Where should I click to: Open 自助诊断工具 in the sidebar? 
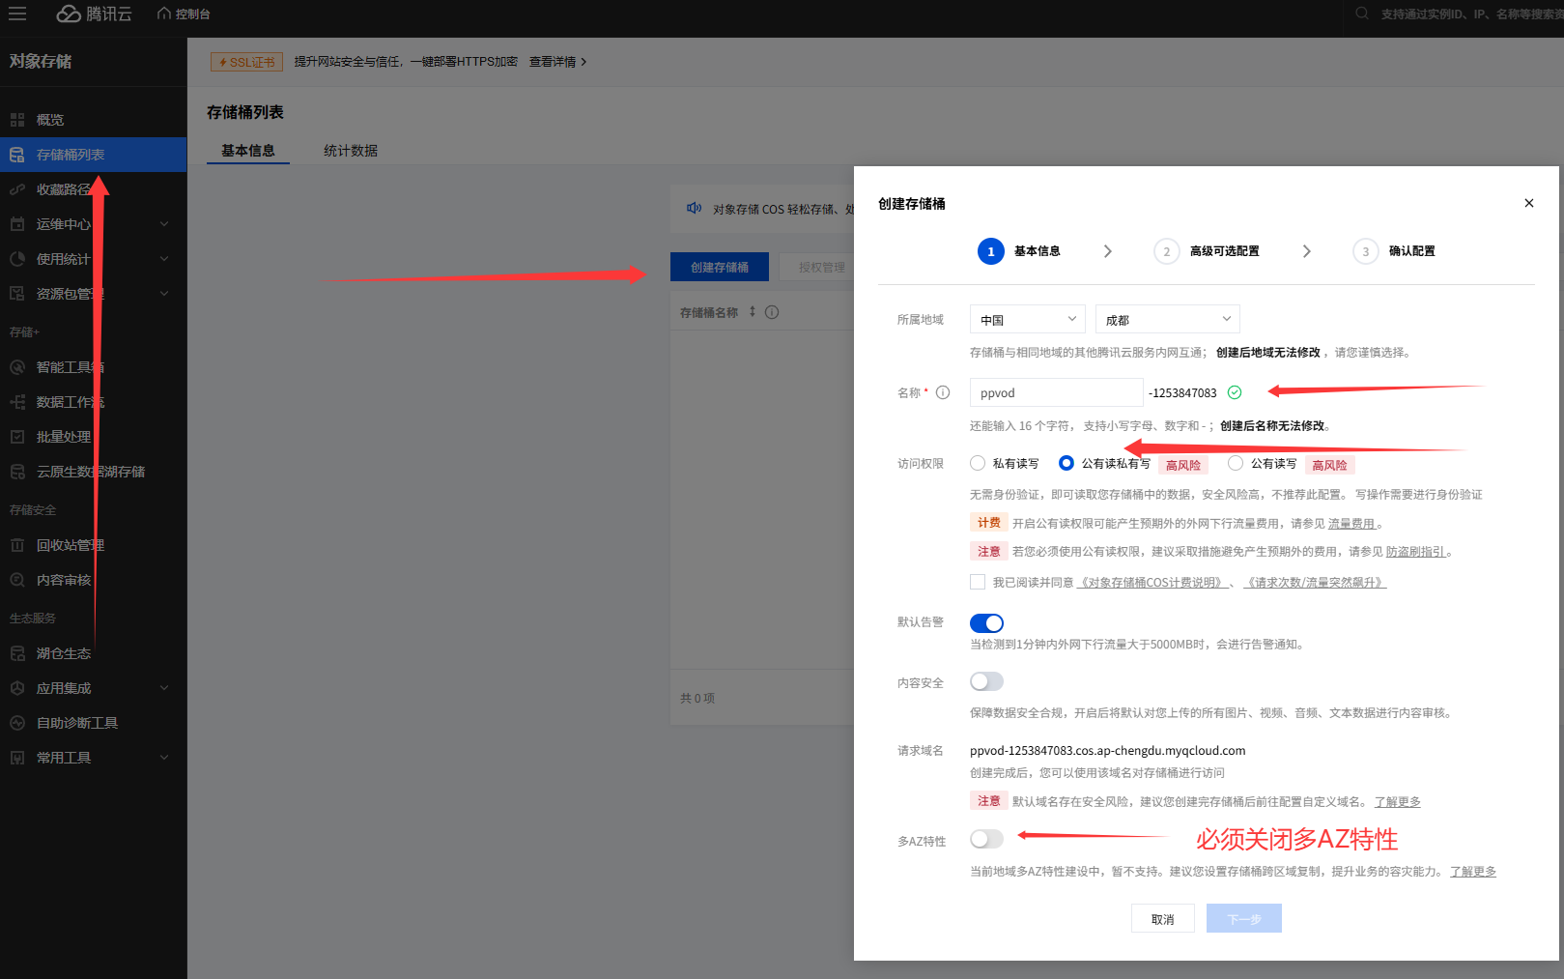coord(77,723)
